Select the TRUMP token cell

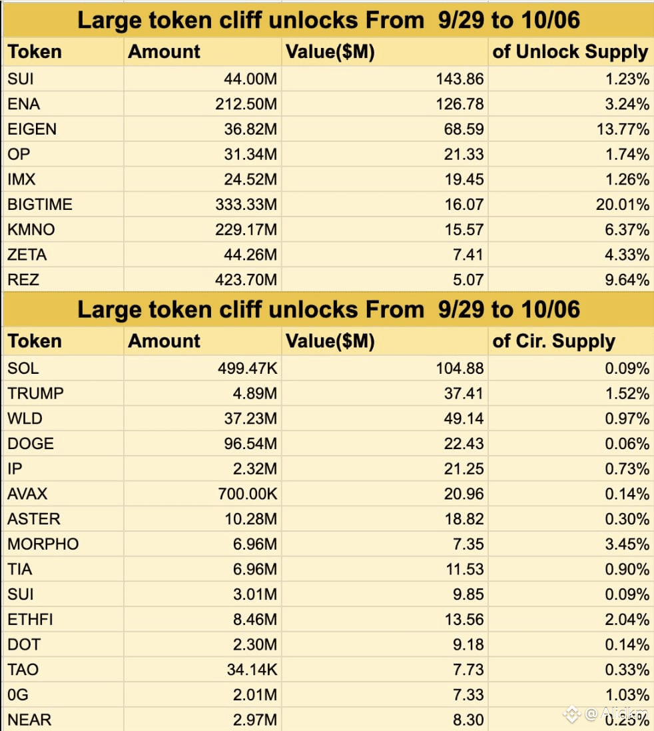63,393
